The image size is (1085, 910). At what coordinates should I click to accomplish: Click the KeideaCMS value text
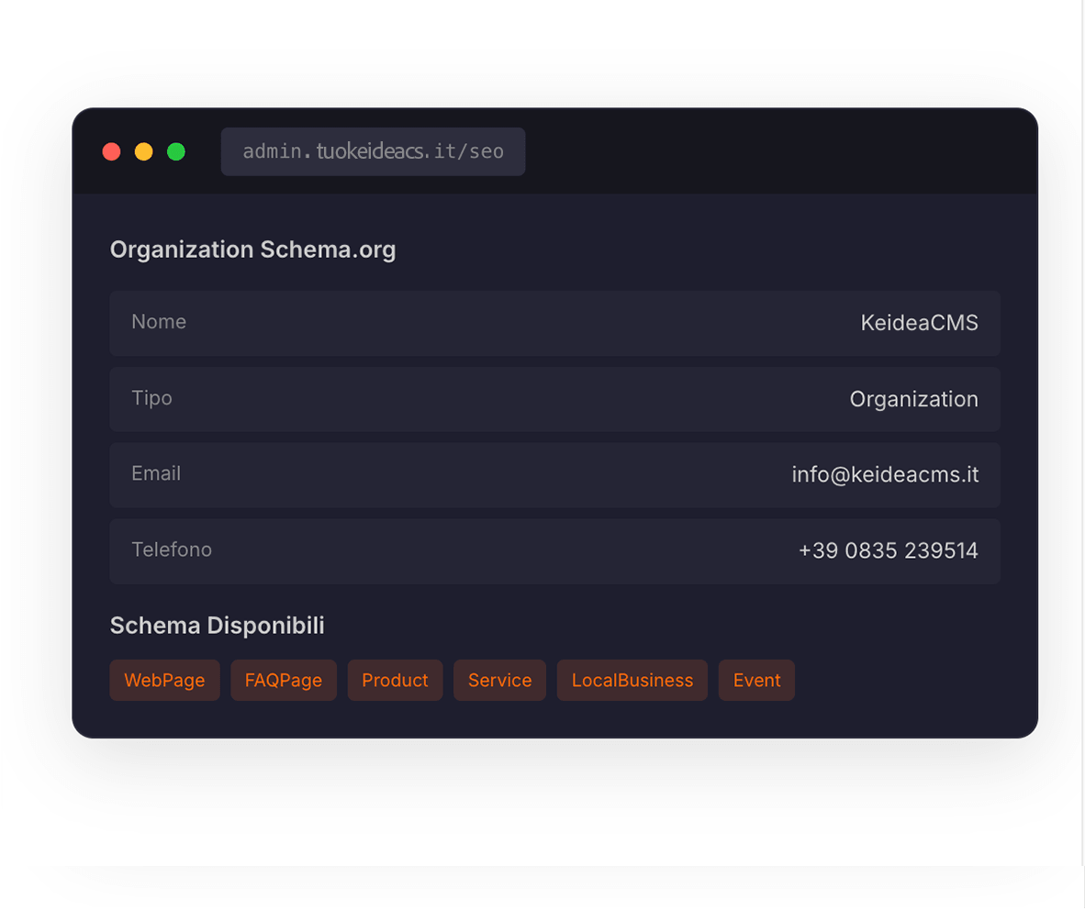(919, 322)
